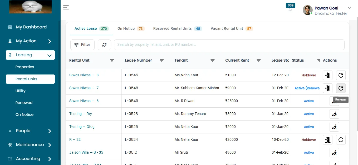Image resolution: width=358 pixels, height=165 pixels.
Task: Open notifications bell showing 369
Action: (290, 7)
